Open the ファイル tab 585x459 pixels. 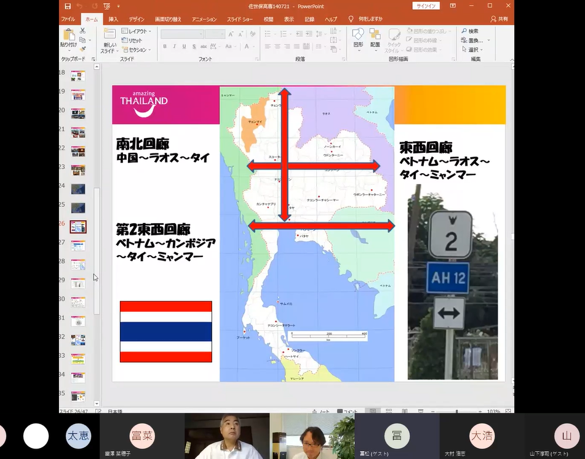(68, 19)
